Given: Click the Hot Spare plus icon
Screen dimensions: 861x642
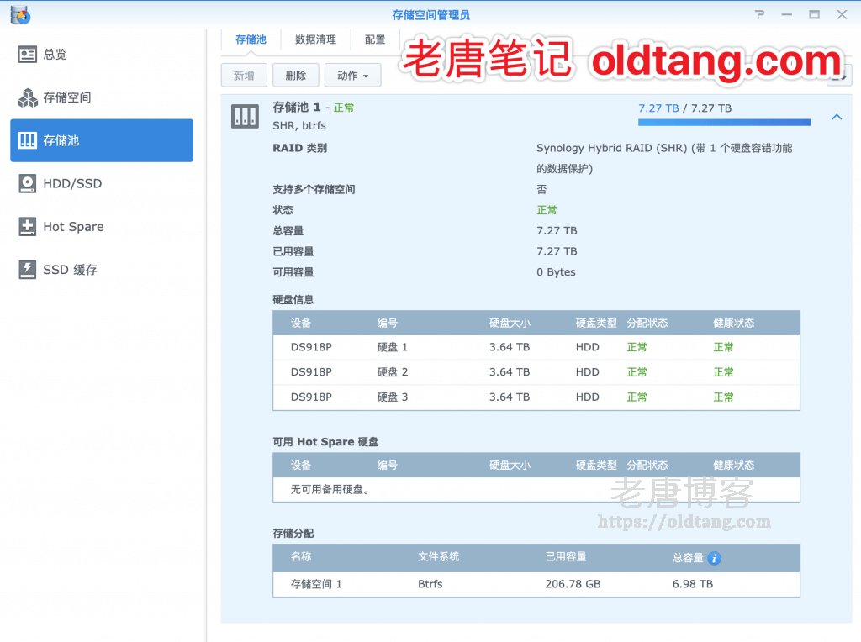Looking at the screenshot, I should click(27, 227).
